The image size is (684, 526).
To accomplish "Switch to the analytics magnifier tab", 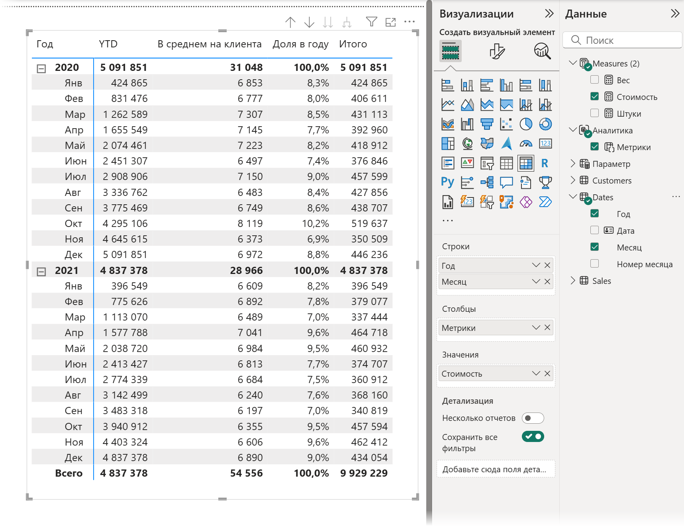I will click(x=542, y=51).
